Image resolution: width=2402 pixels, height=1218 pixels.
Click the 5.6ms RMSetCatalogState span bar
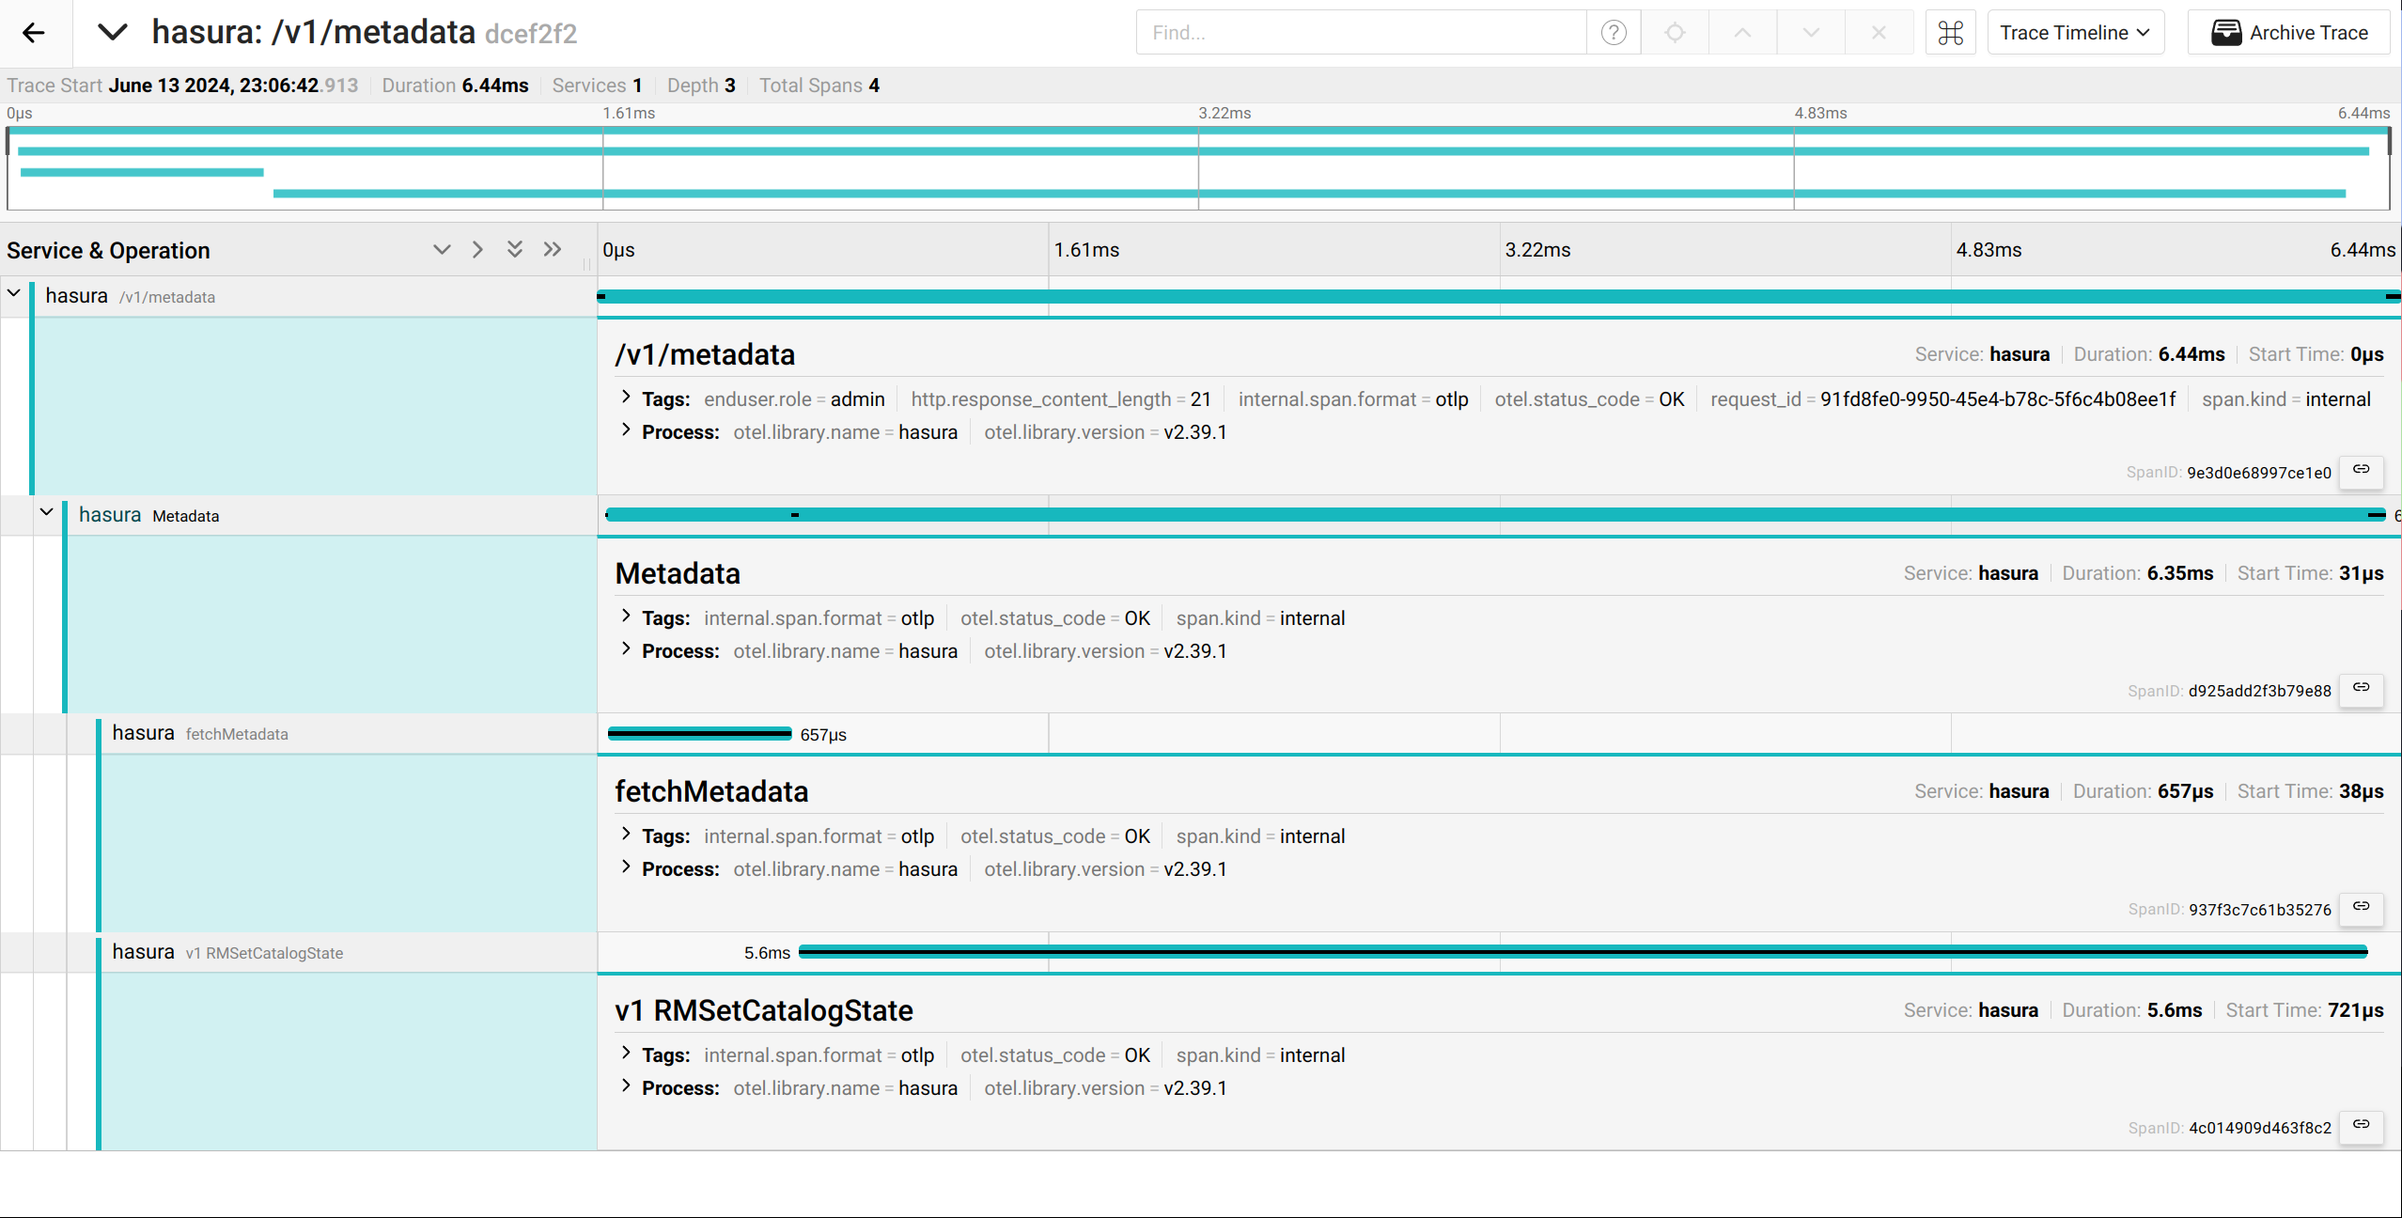1583,952
